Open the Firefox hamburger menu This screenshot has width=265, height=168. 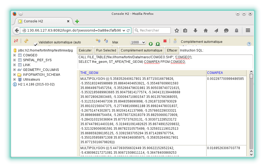[248, 30]
